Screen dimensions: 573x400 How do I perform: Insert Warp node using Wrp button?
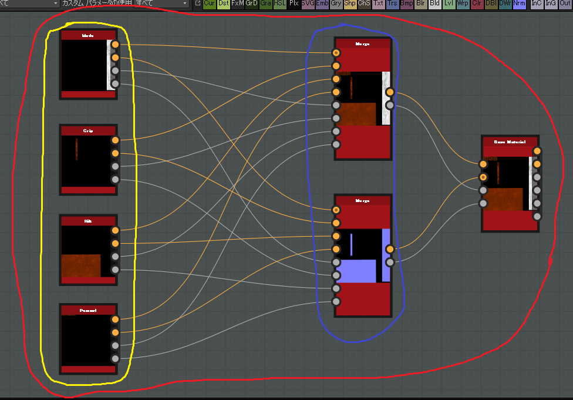tap(463, 4)
